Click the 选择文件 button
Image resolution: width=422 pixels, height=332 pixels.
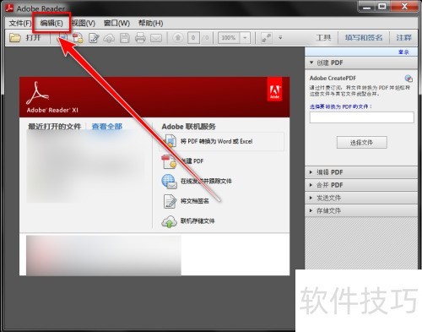(x=361, y=143)
